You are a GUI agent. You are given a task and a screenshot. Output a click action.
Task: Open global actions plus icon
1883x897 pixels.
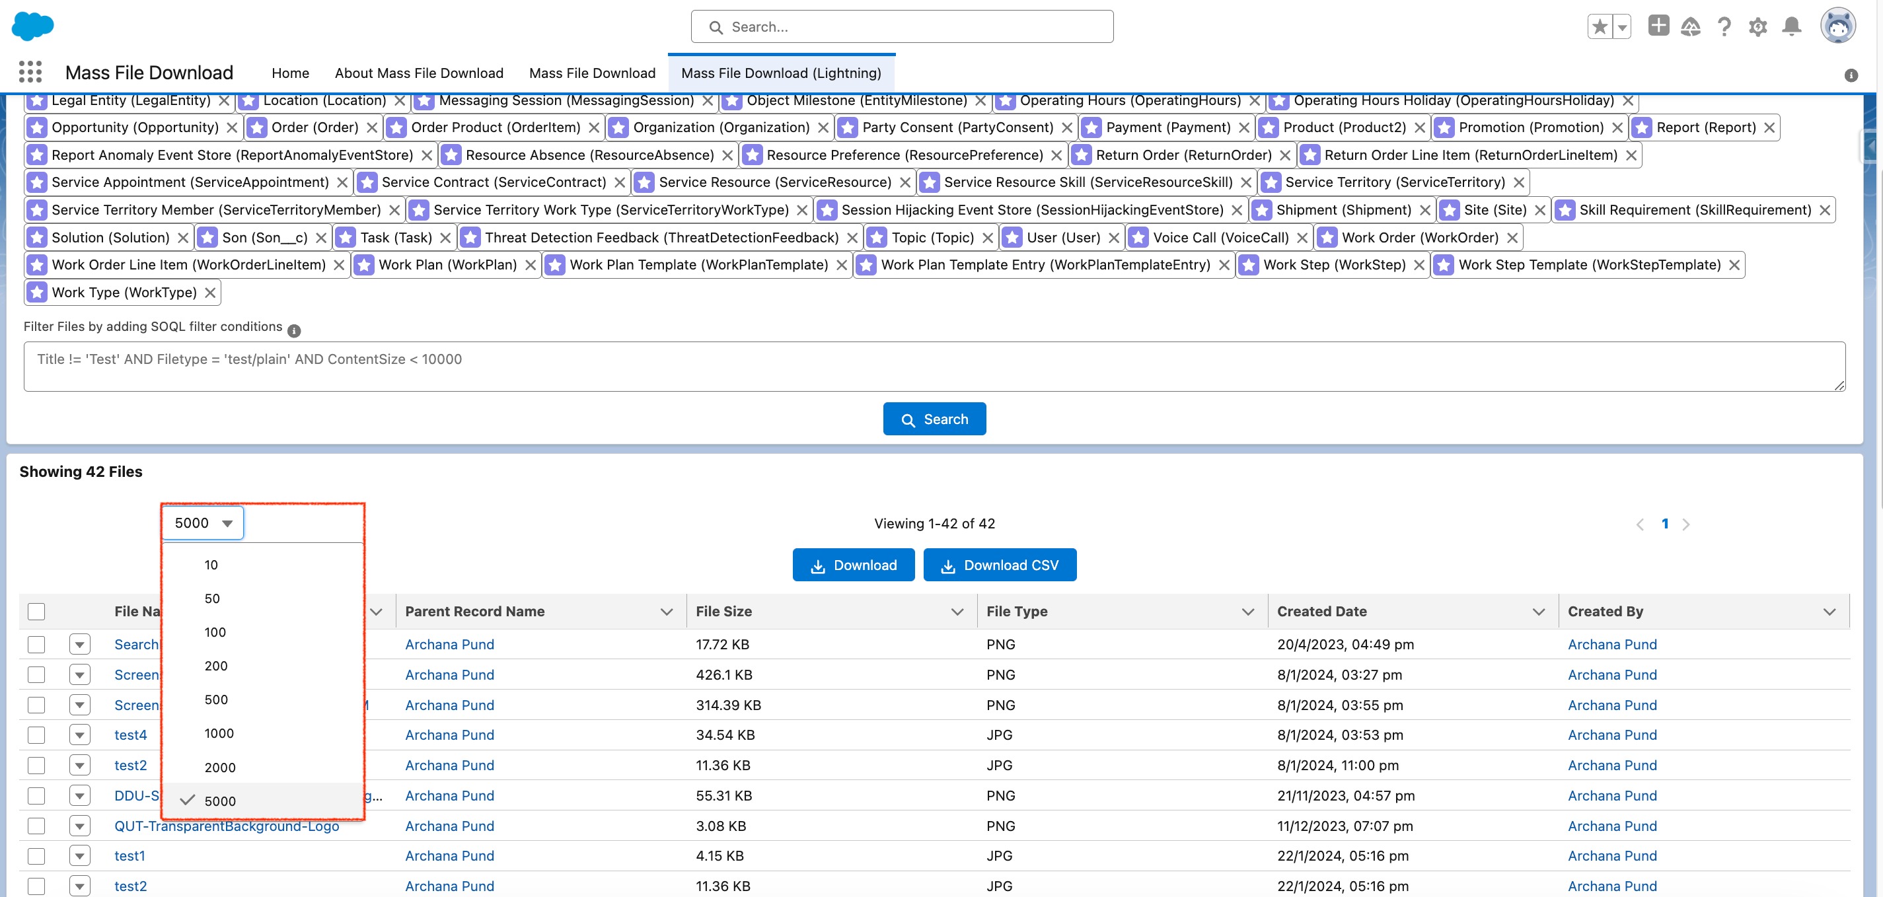[x=1658, y=26]
